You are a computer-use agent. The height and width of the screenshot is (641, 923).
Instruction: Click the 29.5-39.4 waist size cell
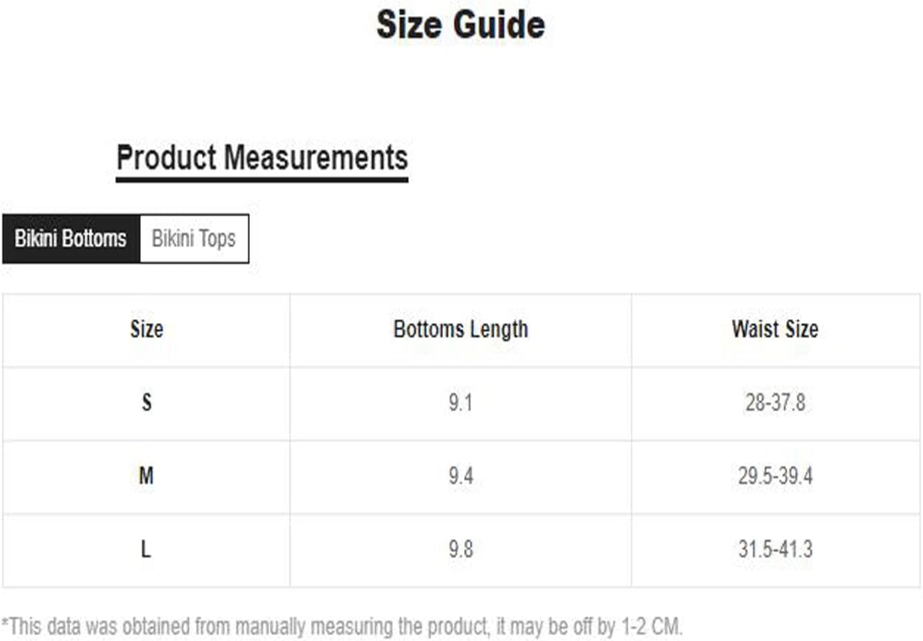[775, 476]
